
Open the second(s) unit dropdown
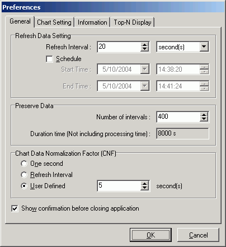click(x=204, y=47)
